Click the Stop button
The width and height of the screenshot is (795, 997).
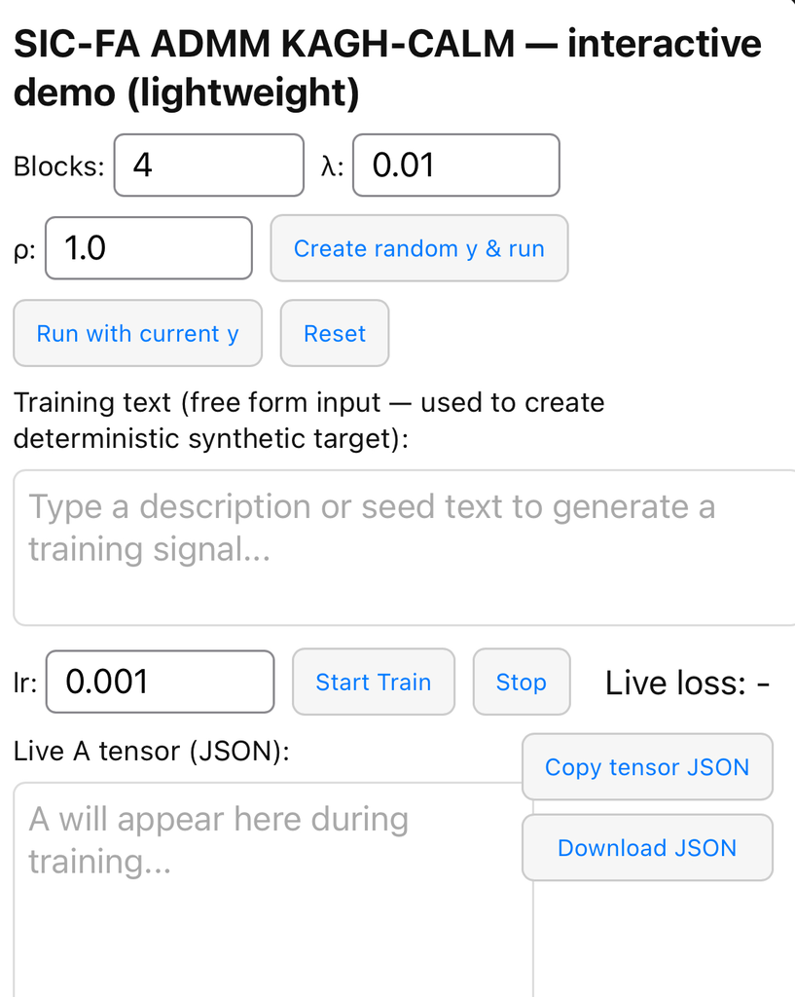[x=521, y=683]
